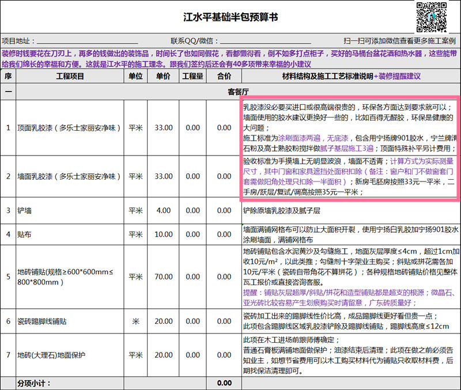The width and height of the screenshot is (461, 390).
Task: Click the 单价 column header
Action: tap(163, 77)
